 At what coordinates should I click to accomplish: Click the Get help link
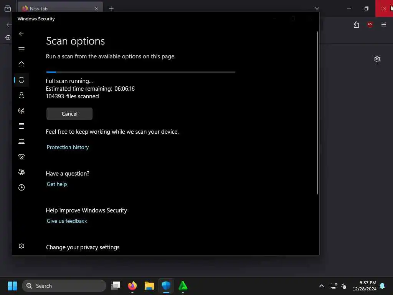(x=57, y=184)
